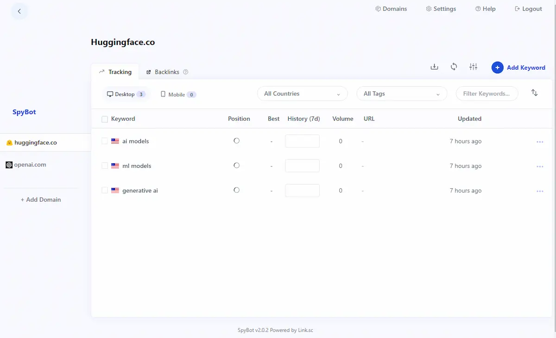Screen dimensions: 556x338
Task: Open options menu for ai models
Action: pyautogui.click(x=539, y=142)
